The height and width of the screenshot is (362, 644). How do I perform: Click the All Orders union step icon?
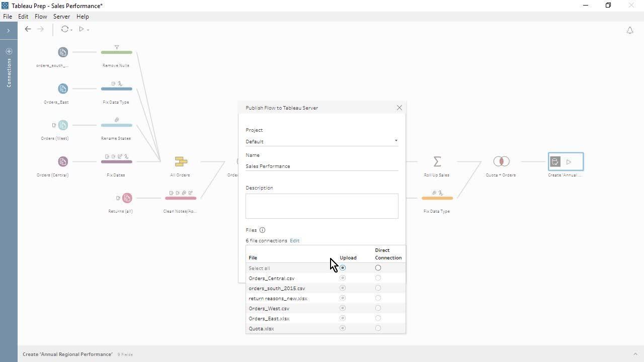pyautogui.click(x=181, y=161)
